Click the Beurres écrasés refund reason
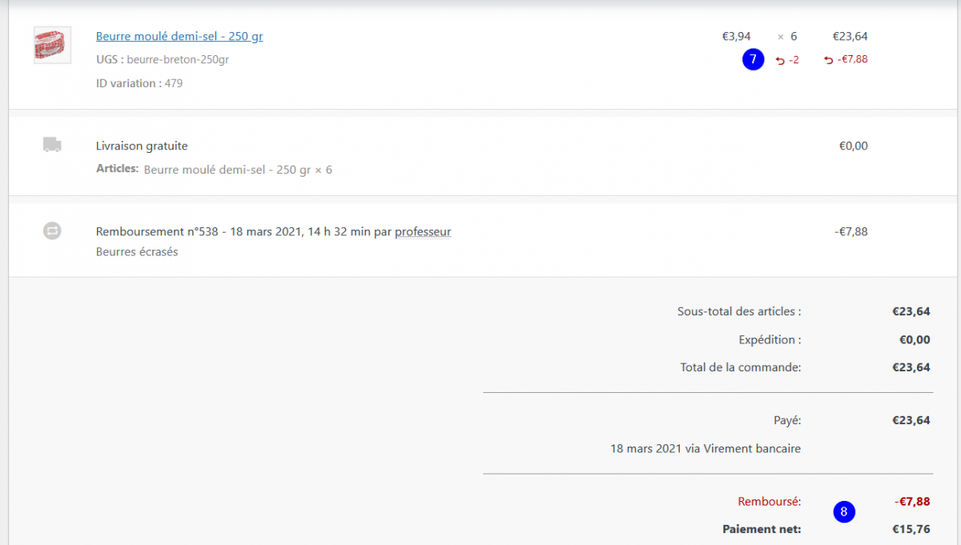Image resolution: width=961 pixels, height=545 pixels. click(137, 252)
